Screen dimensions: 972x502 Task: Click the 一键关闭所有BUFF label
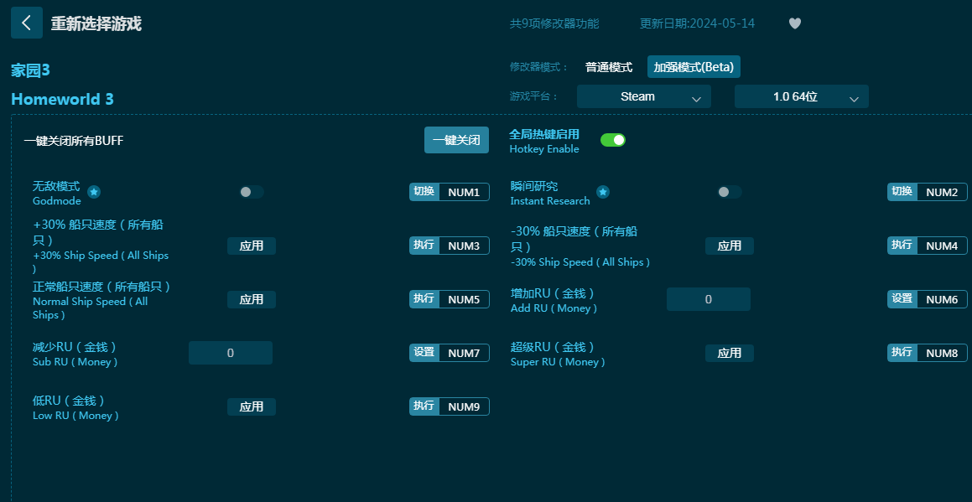[74, 141]
